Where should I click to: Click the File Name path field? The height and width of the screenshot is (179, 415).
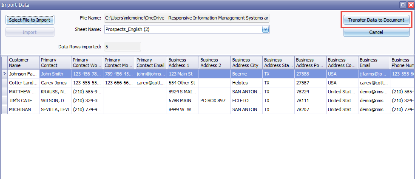(x=187, y=18)
